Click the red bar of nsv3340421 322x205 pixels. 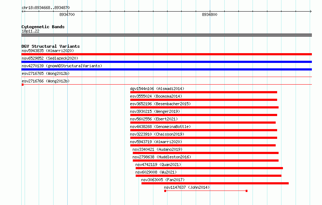click(x=206, y=153)
